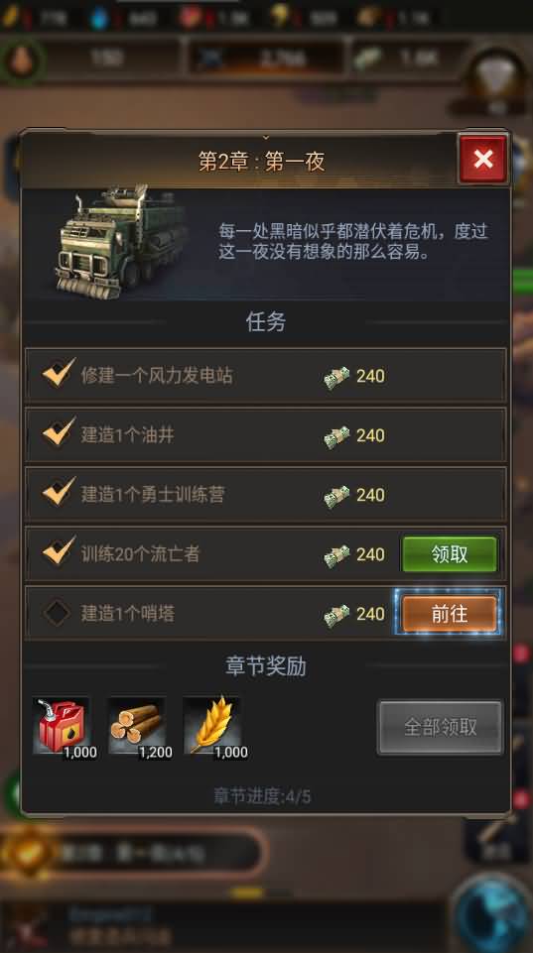Close the chapter dialog with red X
533x953 pixels.
[483, 160]
